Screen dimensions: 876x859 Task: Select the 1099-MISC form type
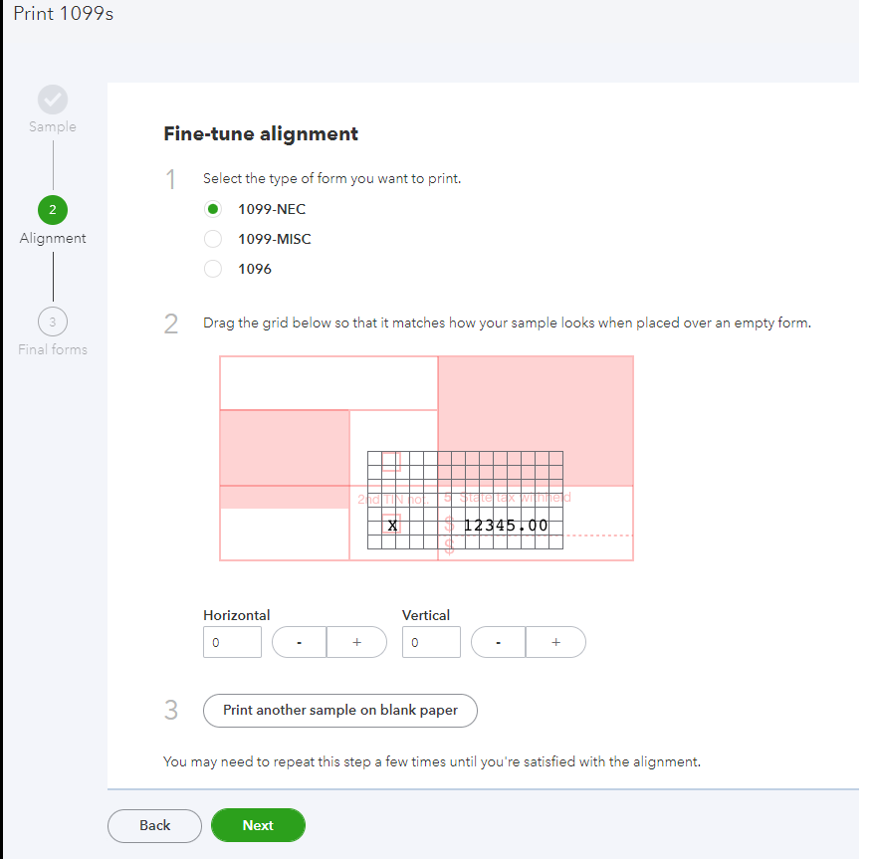[x=212, y=239]
